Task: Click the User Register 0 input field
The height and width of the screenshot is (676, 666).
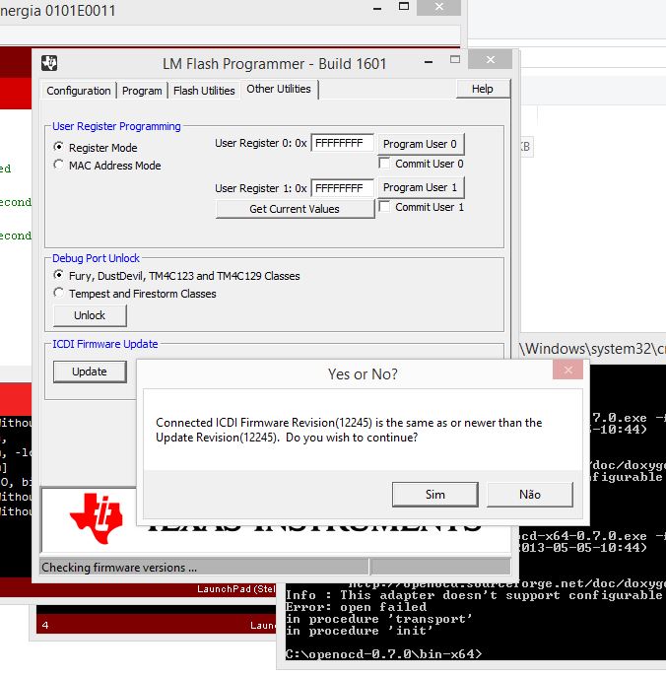Action: 342,143
